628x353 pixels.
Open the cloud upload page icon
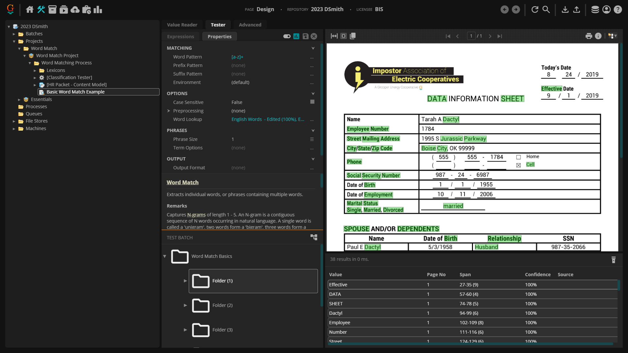[x=75, y=9]
